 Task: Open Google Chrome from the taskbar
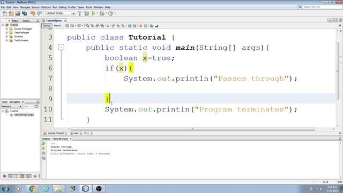[32, 189]
